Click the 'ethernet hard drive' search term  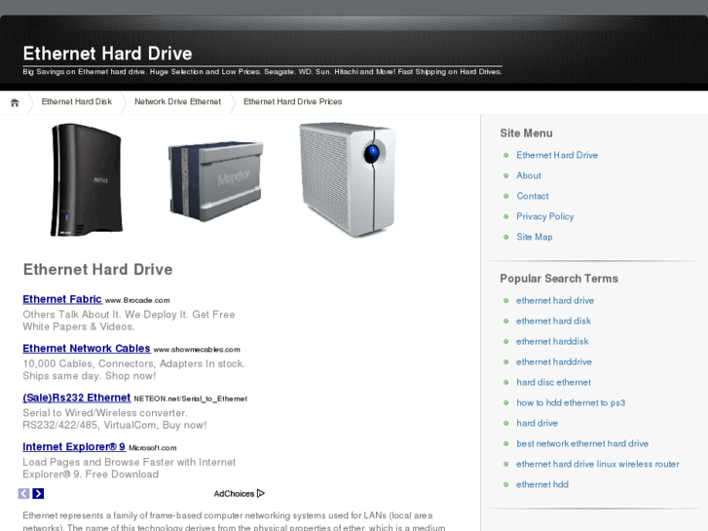click(555, 300)
